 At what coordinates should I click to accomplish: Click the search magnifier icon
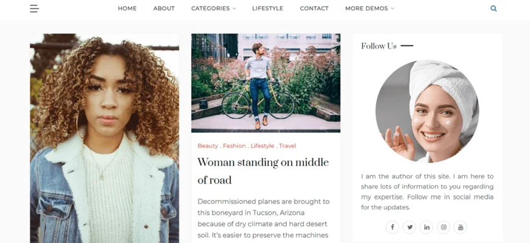pyautogui.click(x=493, y=9)
